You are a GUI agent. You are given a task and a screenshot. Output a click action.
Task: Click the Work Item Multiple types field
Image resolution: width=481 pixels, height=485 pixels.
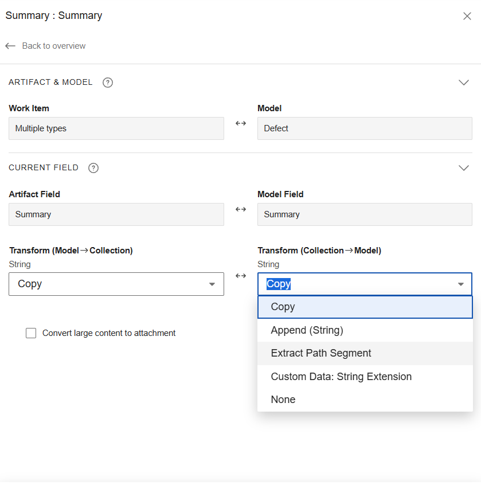[x=116, y=128]
